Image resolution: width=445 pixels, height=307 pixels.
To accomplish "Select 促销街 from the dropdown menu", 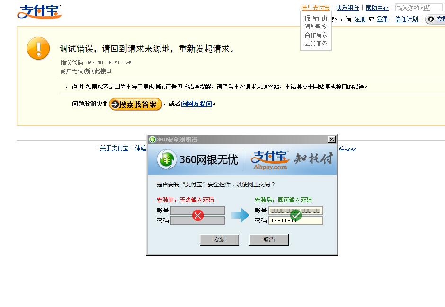I will pyautogui.click(x=316, y=18).
